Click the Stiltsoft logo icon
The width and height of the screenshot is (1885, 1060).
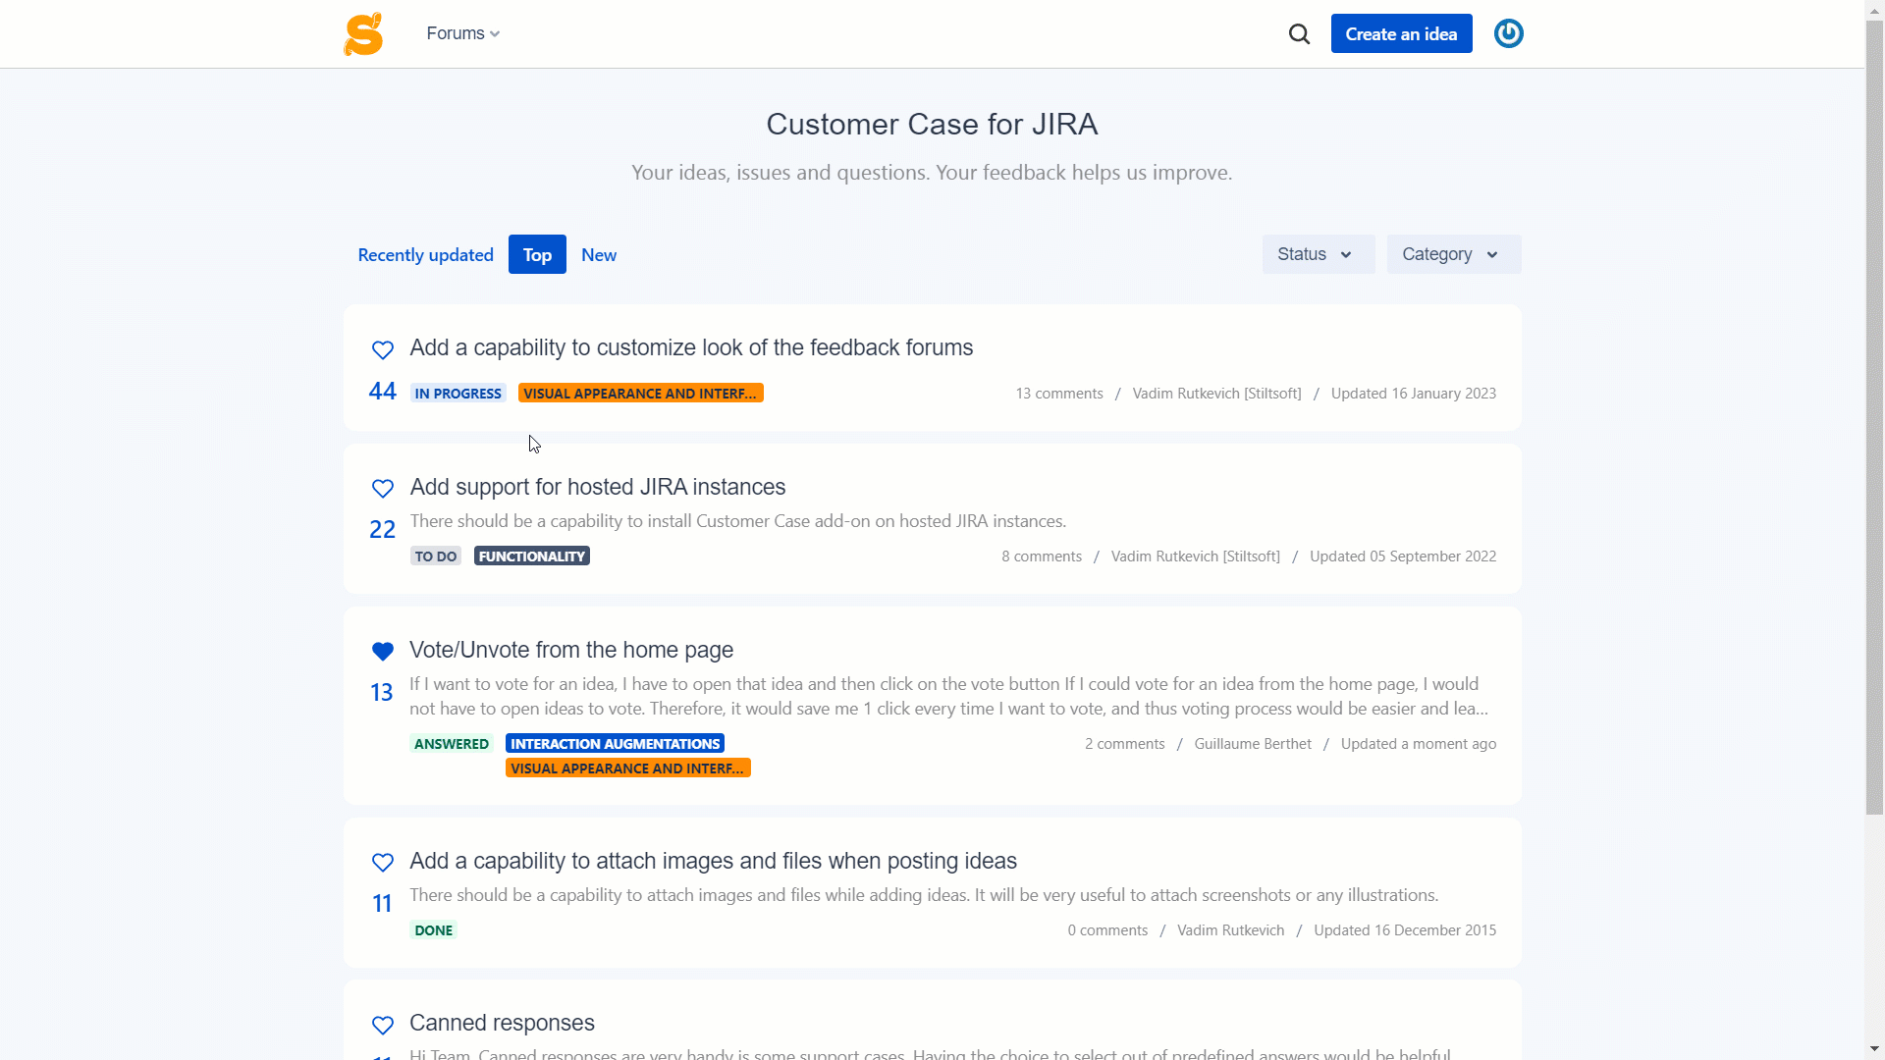[x=364, y=33]
